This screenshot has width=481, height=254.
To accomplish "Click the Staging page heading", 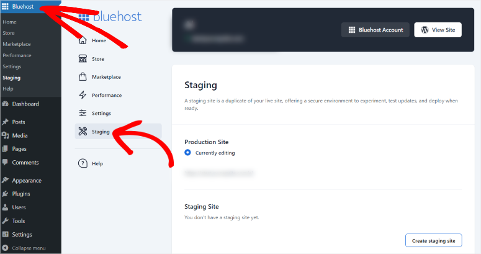I will [200, 85].
